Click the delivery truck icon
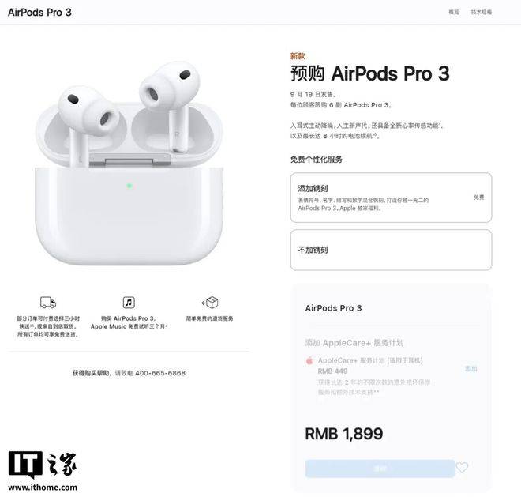 click(x=48, y=303)
